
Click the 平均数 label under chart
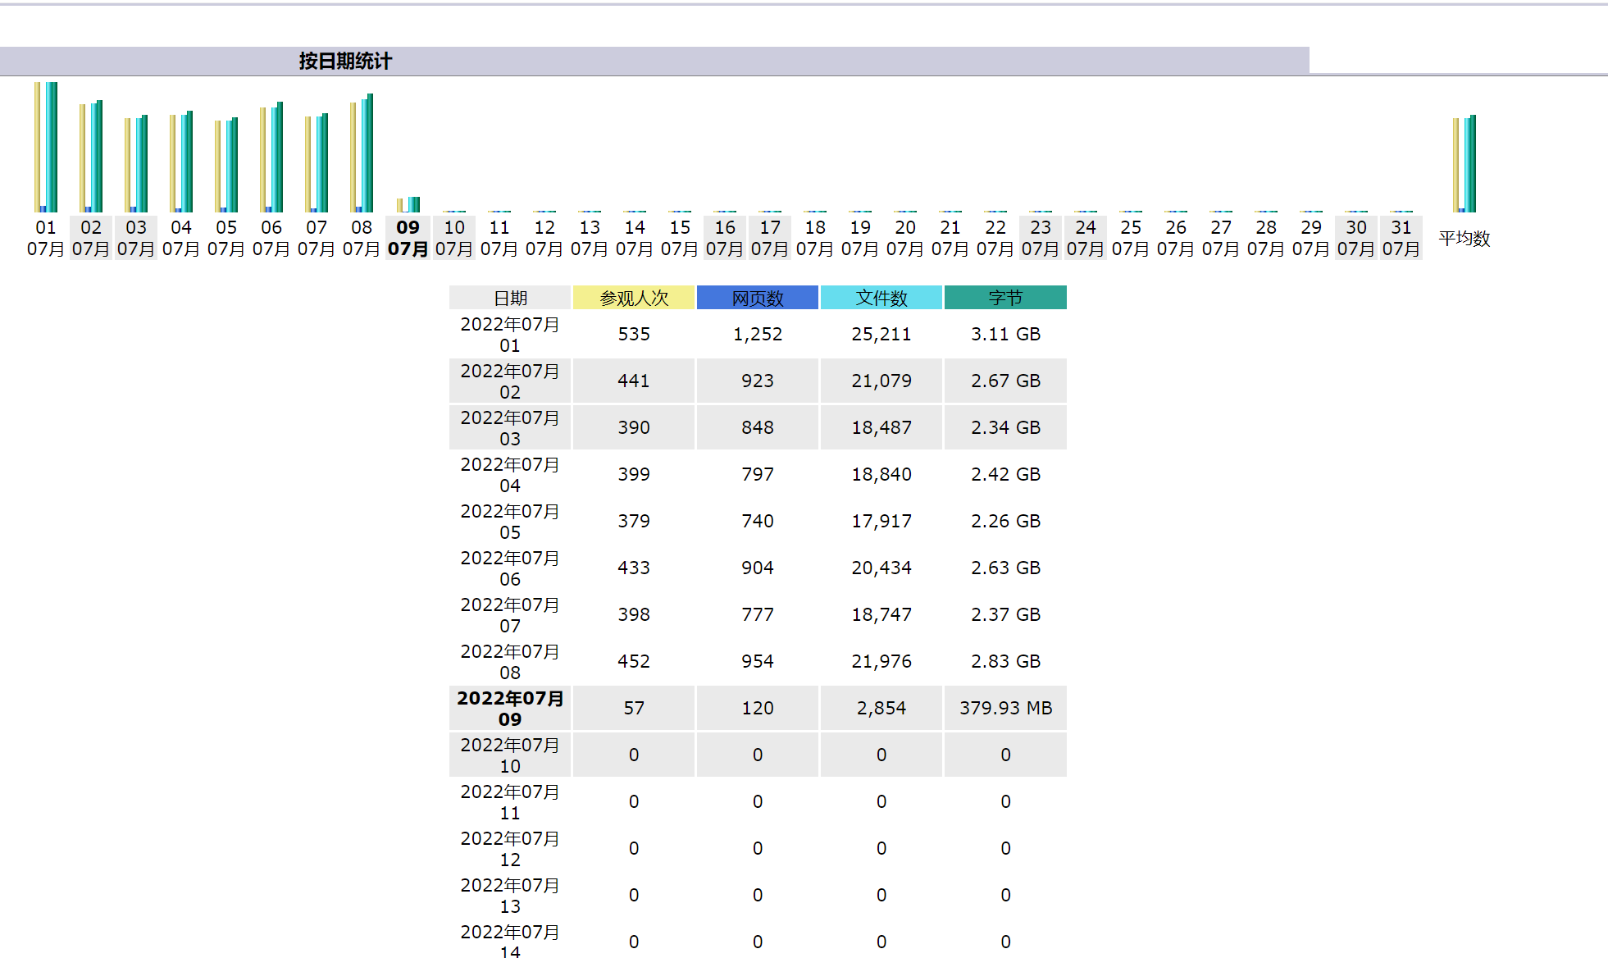(x=1465, y=239)
